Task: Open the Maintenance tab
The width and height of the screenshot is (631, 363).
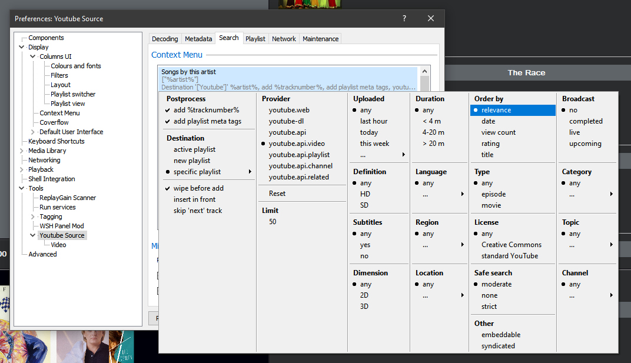Action: [x=320, y=39]
